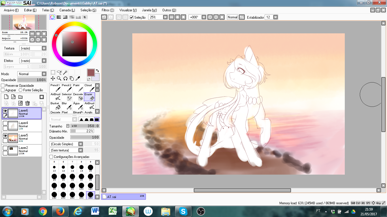
Task: Choose the Eraser tool
Action: coord(89,97)
